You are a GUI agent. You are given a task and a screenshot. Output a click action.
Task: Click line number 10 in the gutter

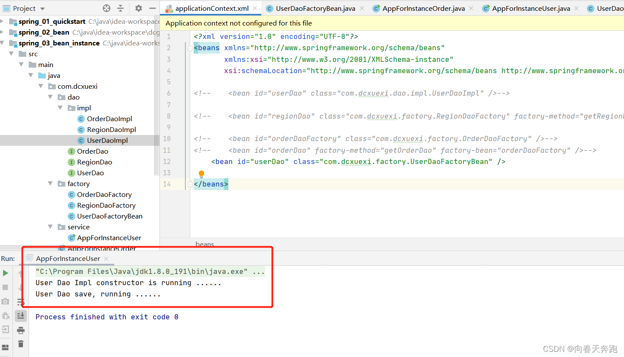point(167,138)
